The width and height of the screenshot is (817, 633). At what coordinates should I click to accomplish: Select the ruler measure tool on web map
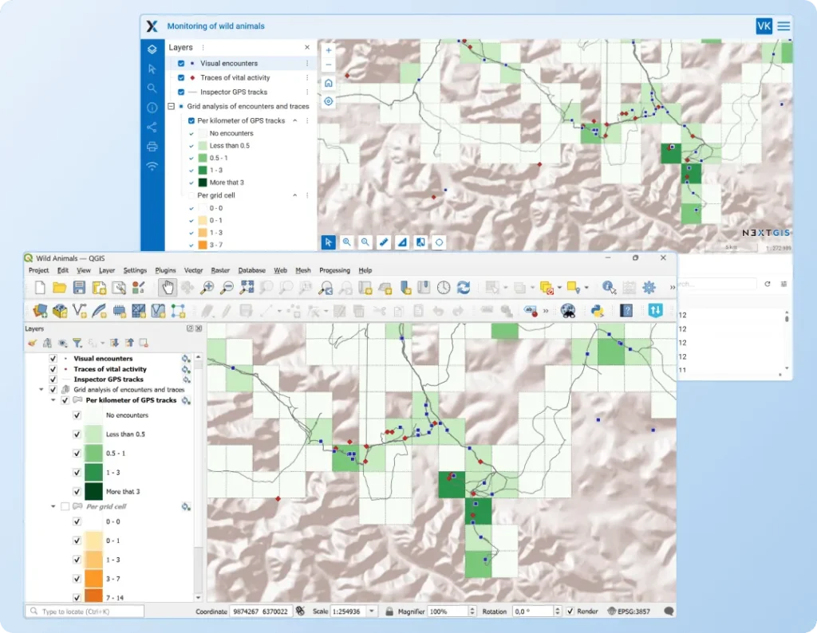tap(383, 242)
